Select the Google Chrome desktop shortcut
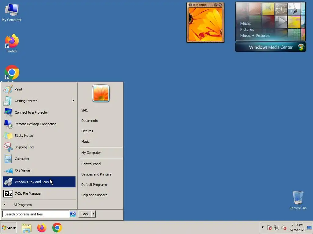This screenshot has width=313, height=234. (12, 73)
